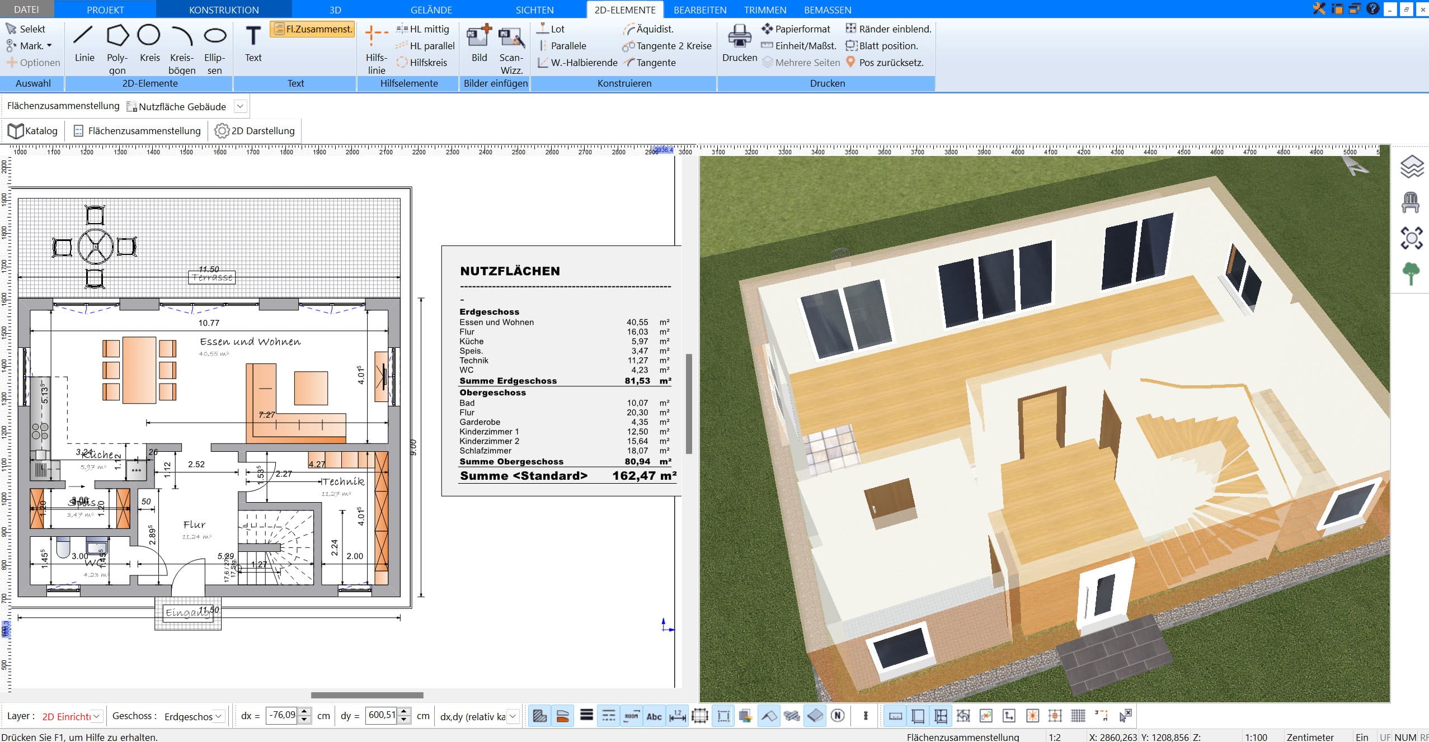
Task: Open the Scan-Wizz. wizard
Action: point(511,49)
